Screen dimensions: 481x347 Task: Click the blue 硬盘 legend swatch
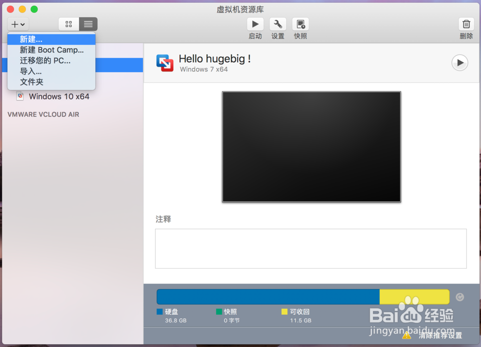[x=160, y=312]
